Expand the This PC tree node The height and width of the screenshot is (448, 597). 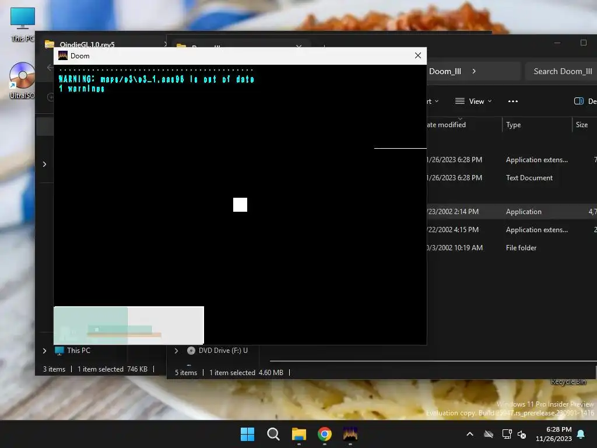point(44,351)
